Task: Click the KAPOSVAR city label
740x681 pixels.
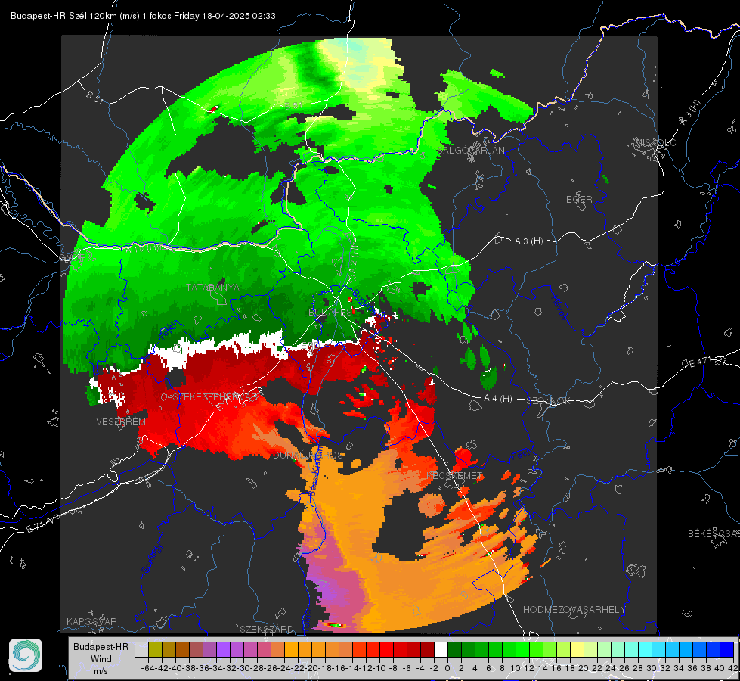Action: [x=91, y=621]
